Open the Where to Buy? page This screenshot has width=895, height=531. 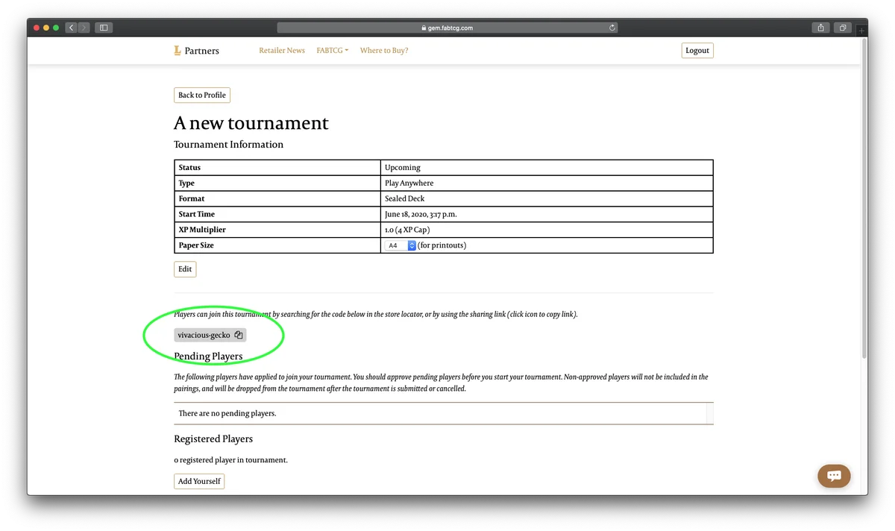384,51
